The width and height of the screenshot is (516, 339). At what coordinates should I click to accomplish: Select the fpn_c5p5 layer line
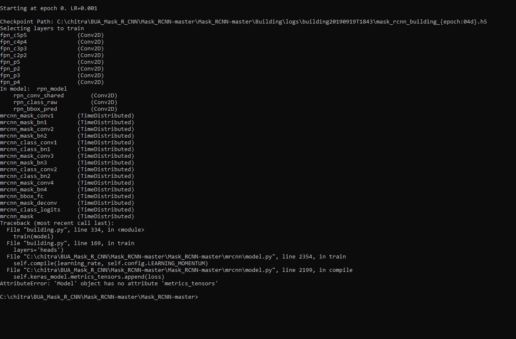(52, 35)
